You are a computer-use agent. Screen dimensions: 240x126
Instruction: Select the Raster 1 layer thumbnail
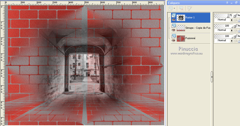click(x=181, y=18)
